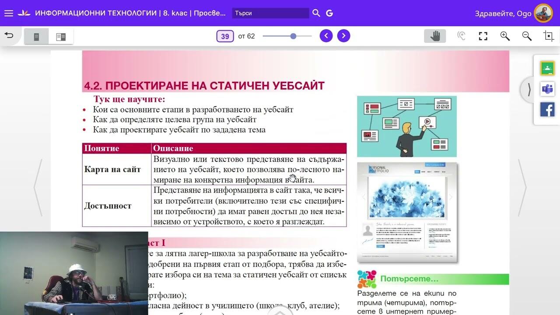The image size is (560, 315).
Task: Share to Microsoft Teams
Action: point(547,89)
